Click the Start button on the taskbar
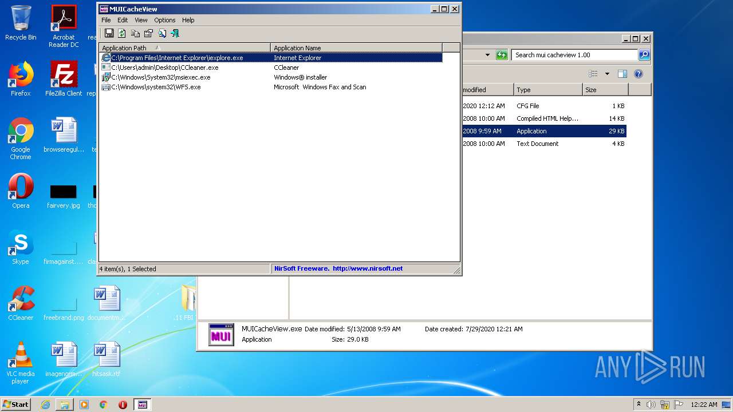Image resolution: width=733 pixels, height=412 pixels. click(16, 404)
